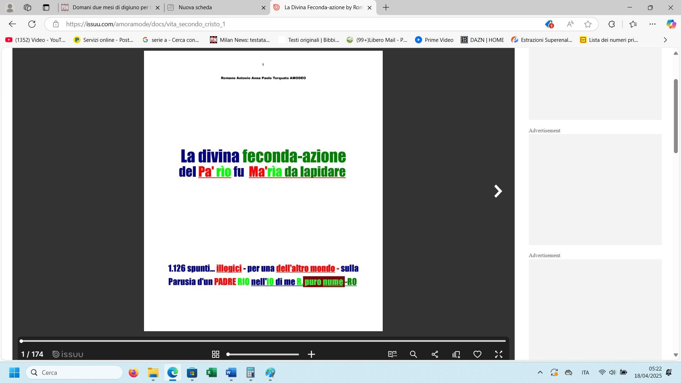Open browser Settings and more menu

(x=652, y=24)
